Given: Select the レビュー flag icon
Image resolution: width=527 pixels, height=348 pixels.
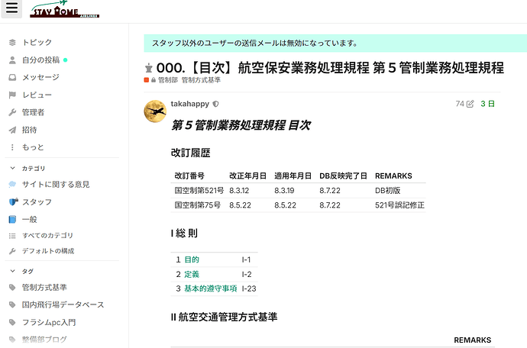Looking at the screenshot, I should click(12, 95).
